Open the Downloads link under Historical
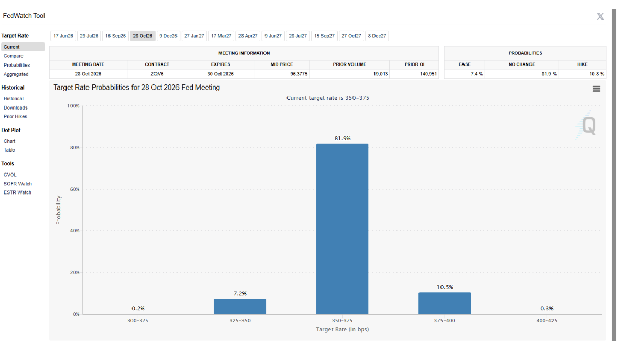 coord(15,107)
